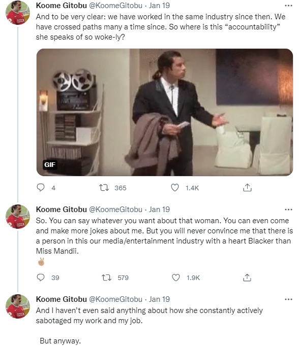Visit @KoomeGitobu handle on the second tweet

(x=115, y=210)
